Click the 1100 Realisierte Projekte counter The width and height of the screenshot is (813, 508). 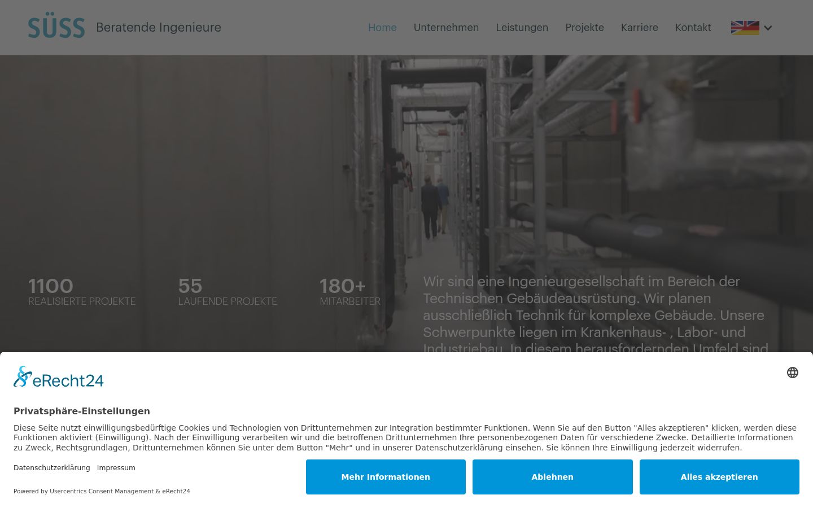82,292
